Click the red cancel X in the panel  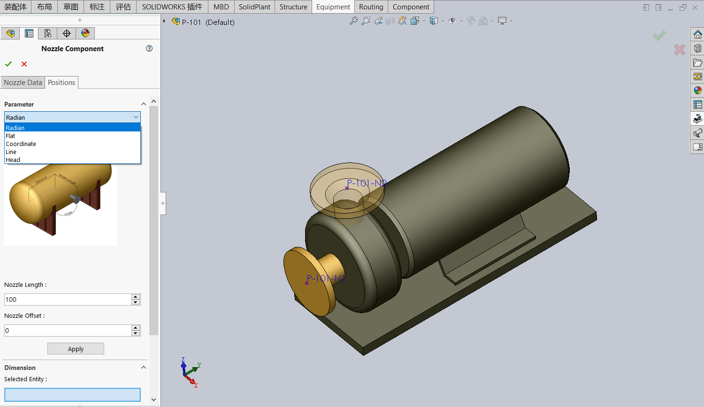pyautogui.click(x=24, y=64)
